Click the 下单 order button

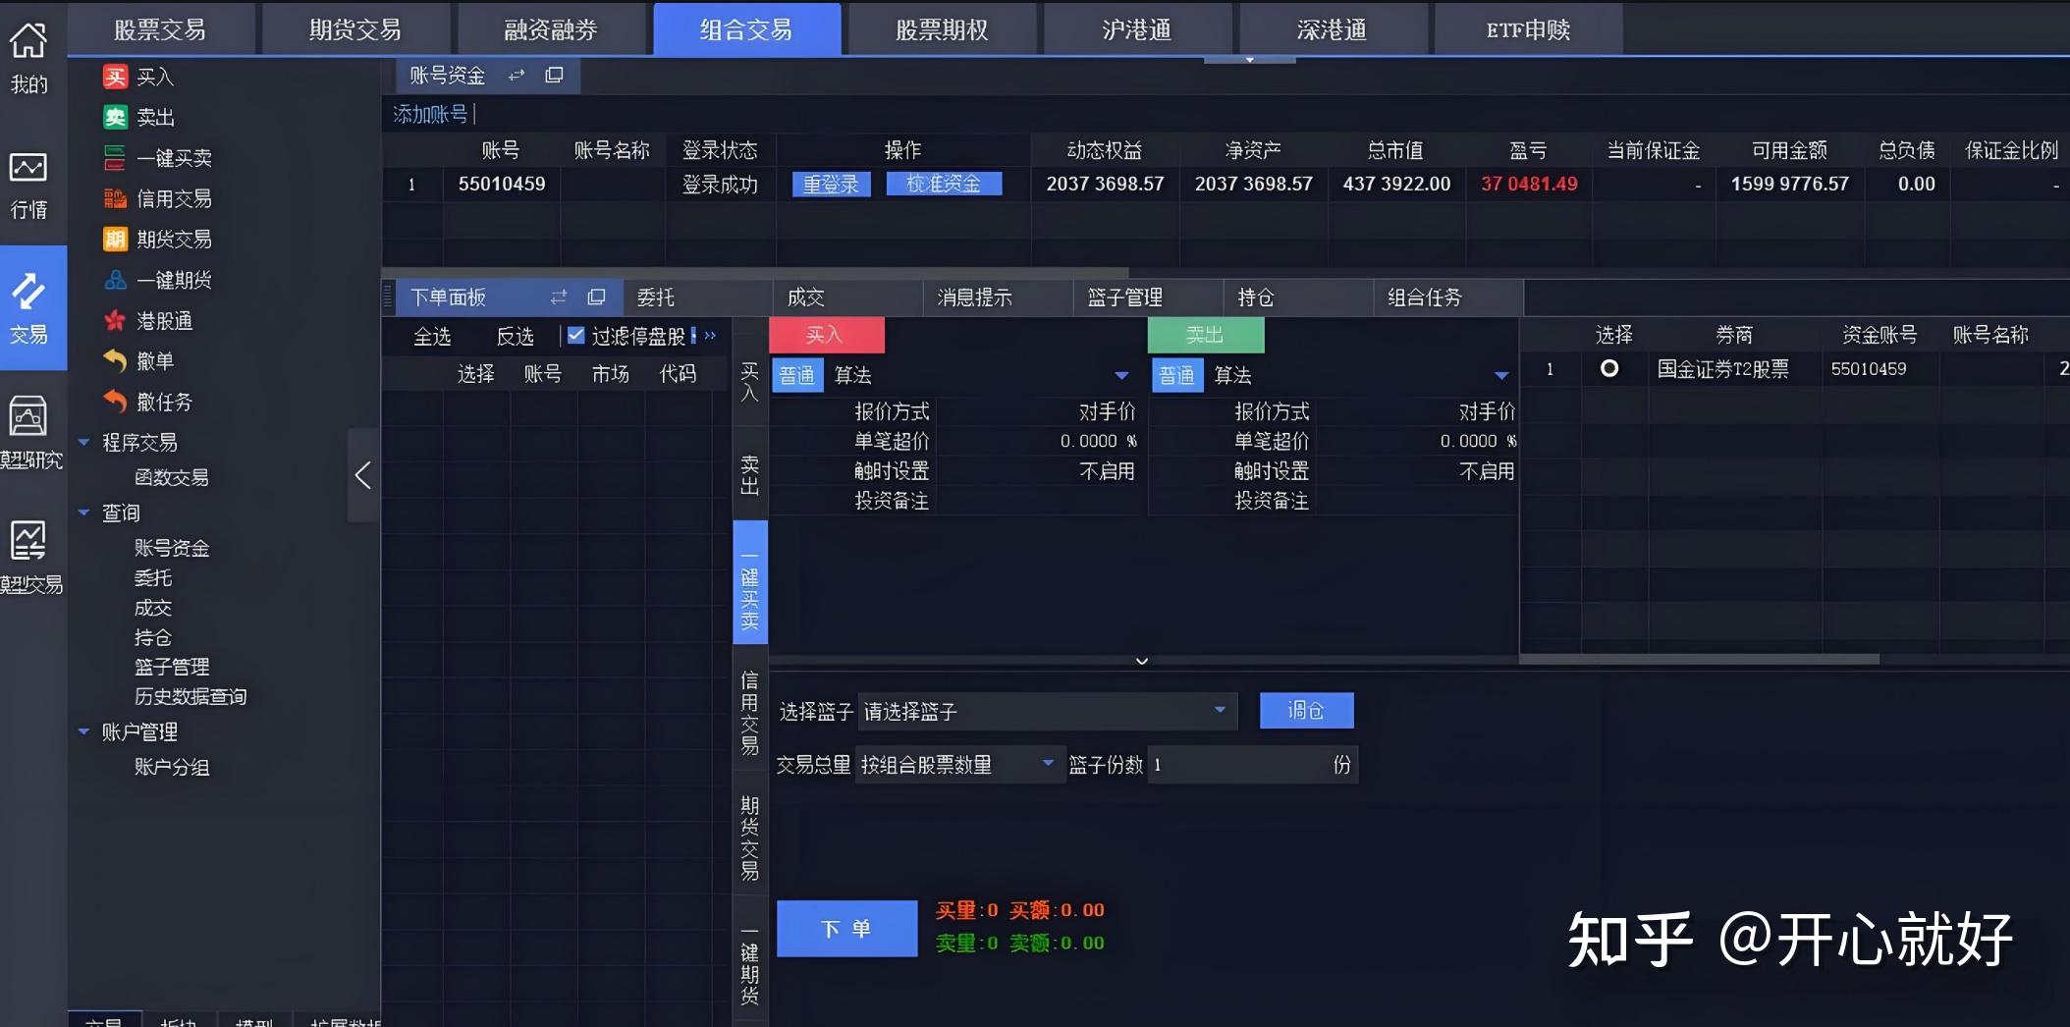click(846, 927)
